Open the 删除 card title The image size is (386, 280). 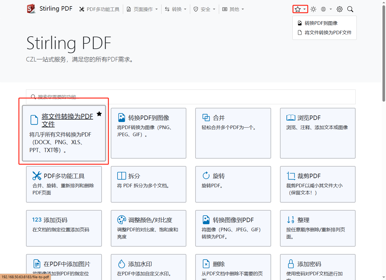tap(219, 264)
